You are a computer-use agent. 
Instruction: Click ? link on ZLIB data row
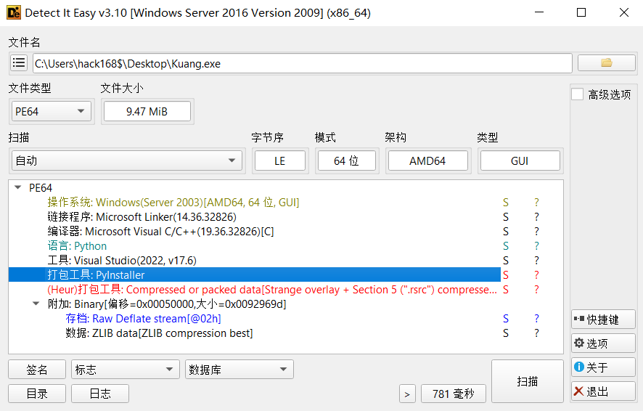536,333
